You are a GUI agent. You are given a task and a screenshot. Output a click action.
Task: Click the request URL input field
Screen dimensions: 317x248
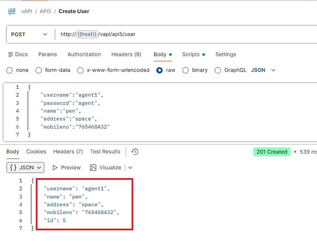click(186, 34)
